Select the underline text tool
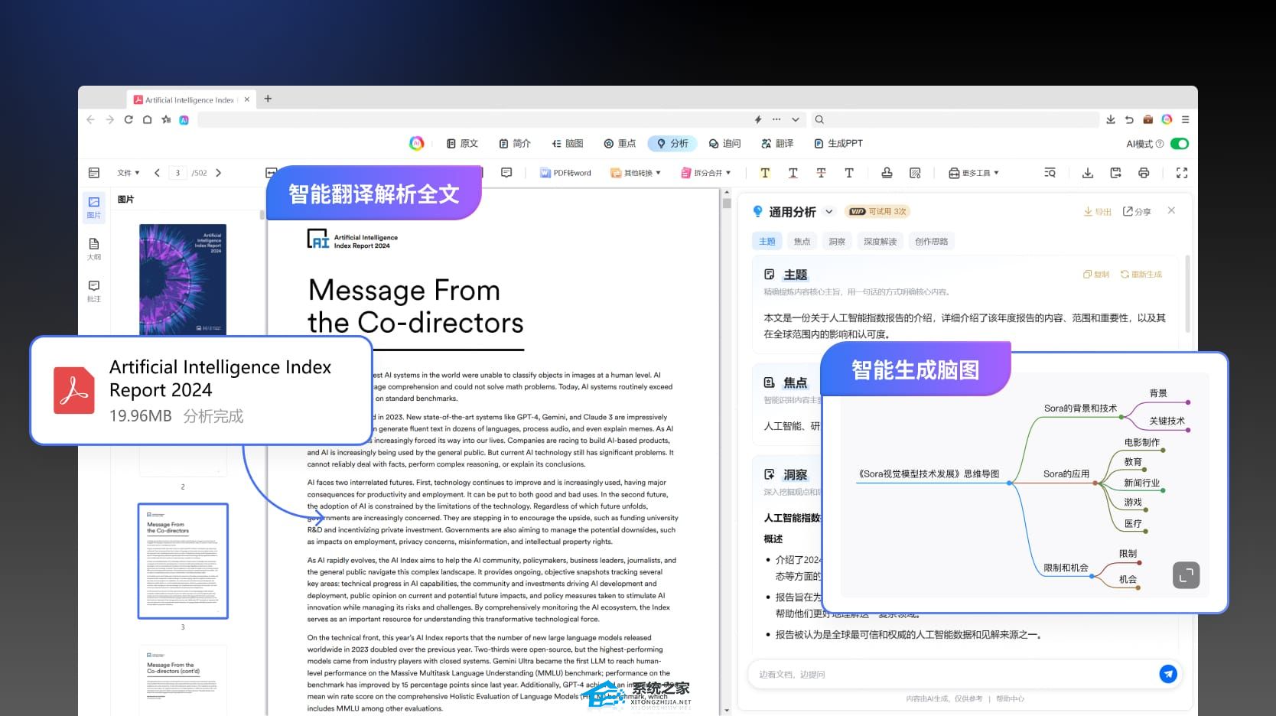 click(793, 173)
